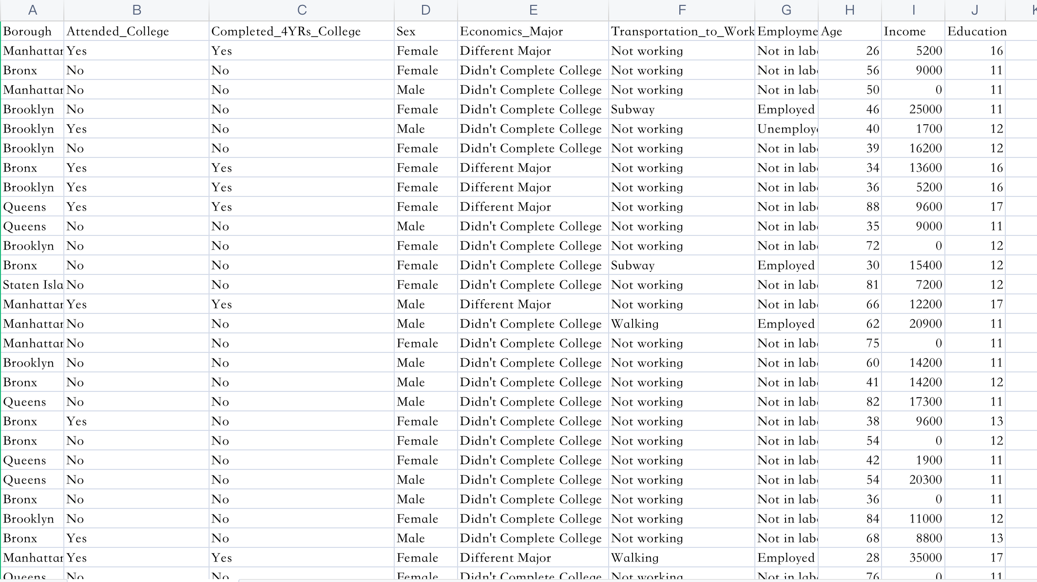
Task: Select the column H header
Action: [x=849, y=10]
